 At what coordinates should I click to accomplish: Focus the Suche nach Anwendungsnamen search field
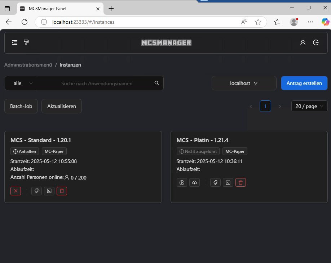point(97,83)
